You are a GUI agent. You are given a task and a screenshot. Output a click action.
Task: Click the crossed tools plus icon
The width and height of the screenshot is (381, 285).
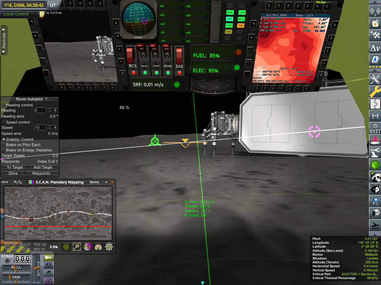pos(375,35)
